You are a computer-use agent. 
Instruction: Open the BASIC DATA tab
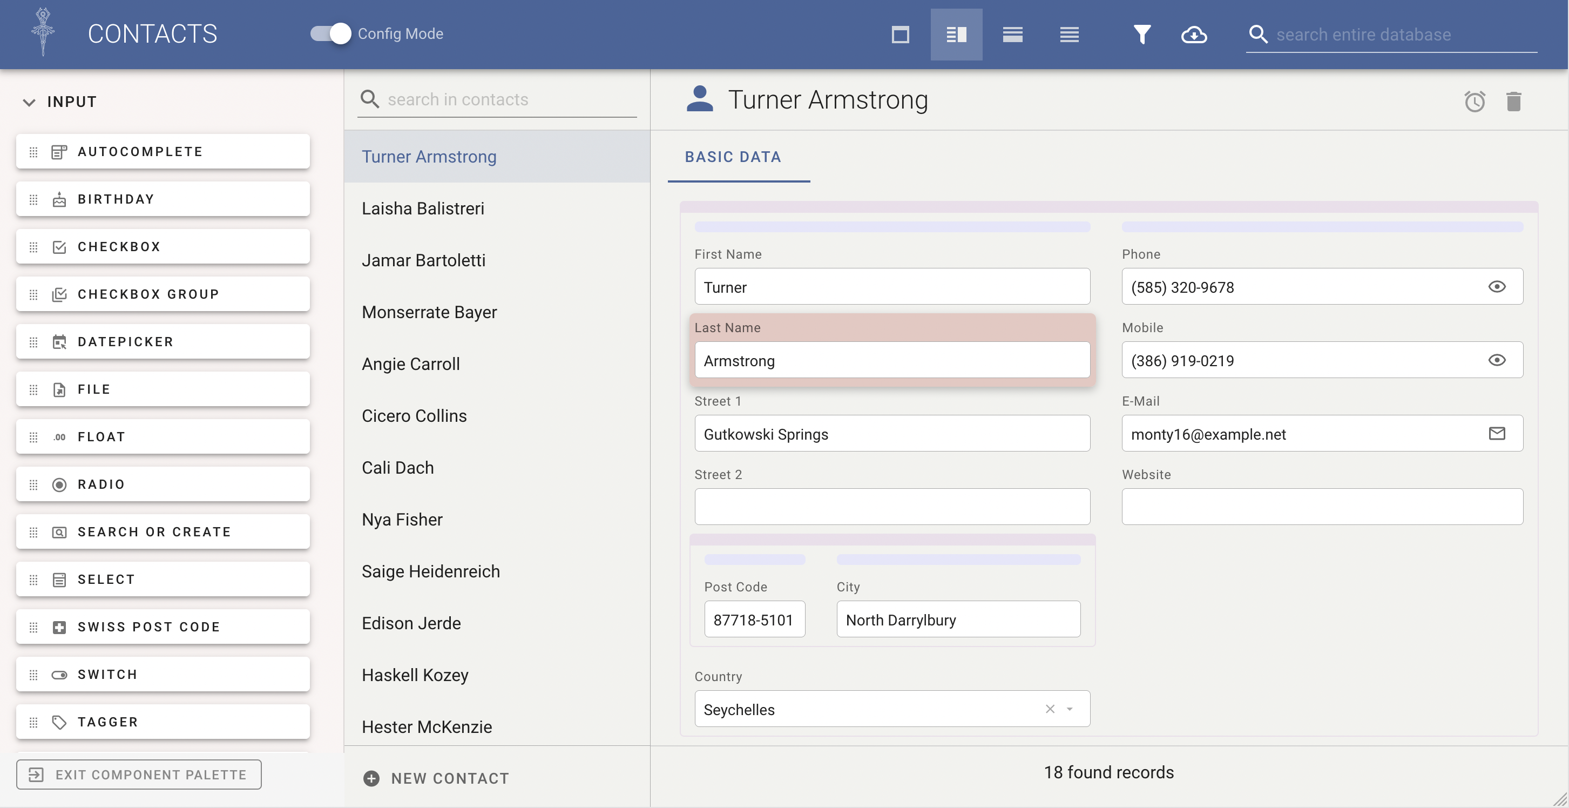coord(733,157)
